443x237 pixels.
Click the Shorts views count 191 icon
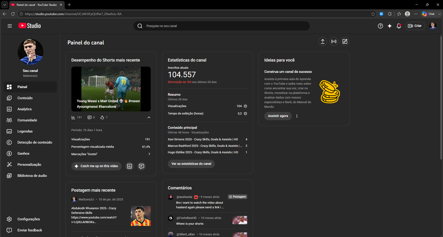pyautogui.click(x=73, y=118)
